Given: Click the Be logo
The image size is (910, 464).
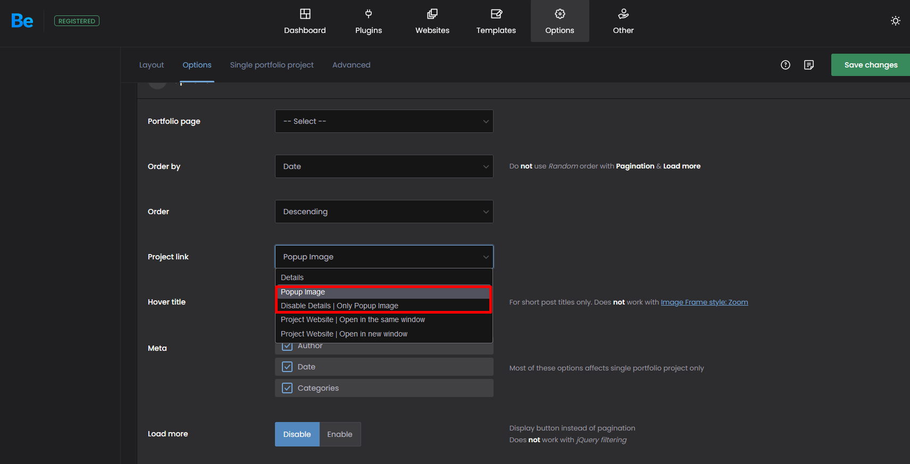Looking at the screenshot, I should coord(22,21).
